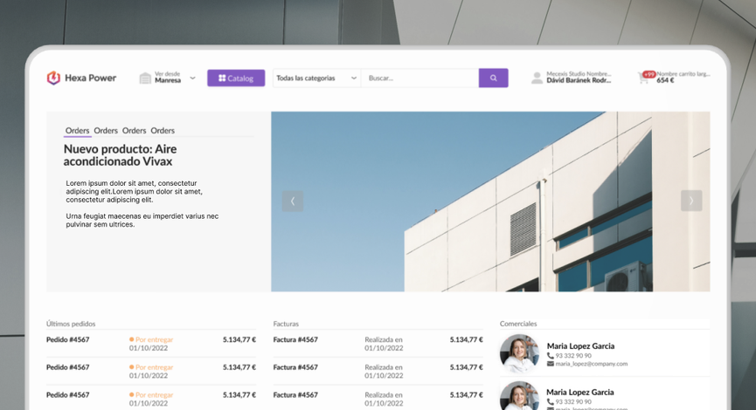Advance carousel with right arrow

pyautogui.click(x=691, y=201)
